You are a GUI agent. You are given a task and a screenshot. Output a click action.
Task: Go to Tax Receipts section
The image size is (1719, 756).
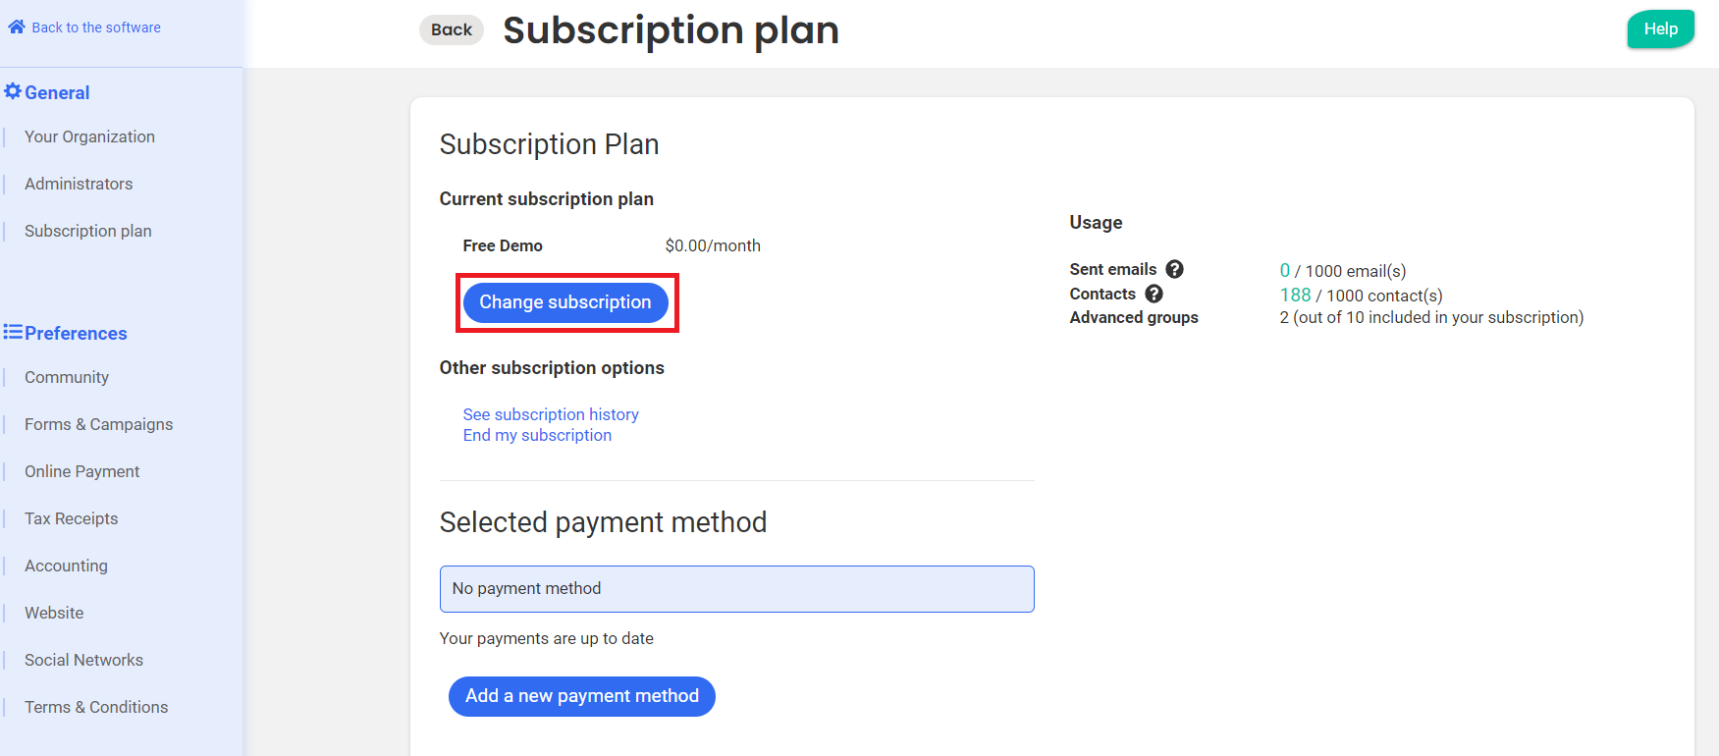click(71, 519)
